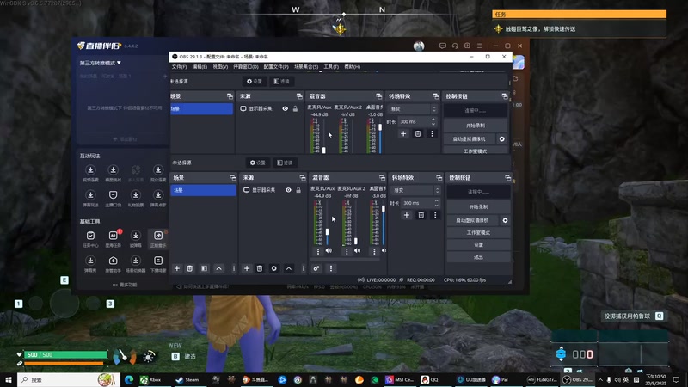Open 直播伴侣 headset support icon

pyautogui.click(x=455, y=46)
